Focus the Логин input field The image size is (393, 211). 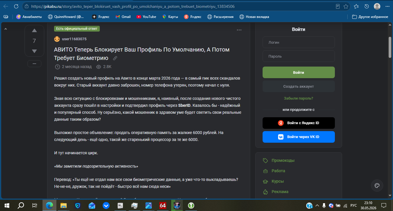(x=298, y=42)
